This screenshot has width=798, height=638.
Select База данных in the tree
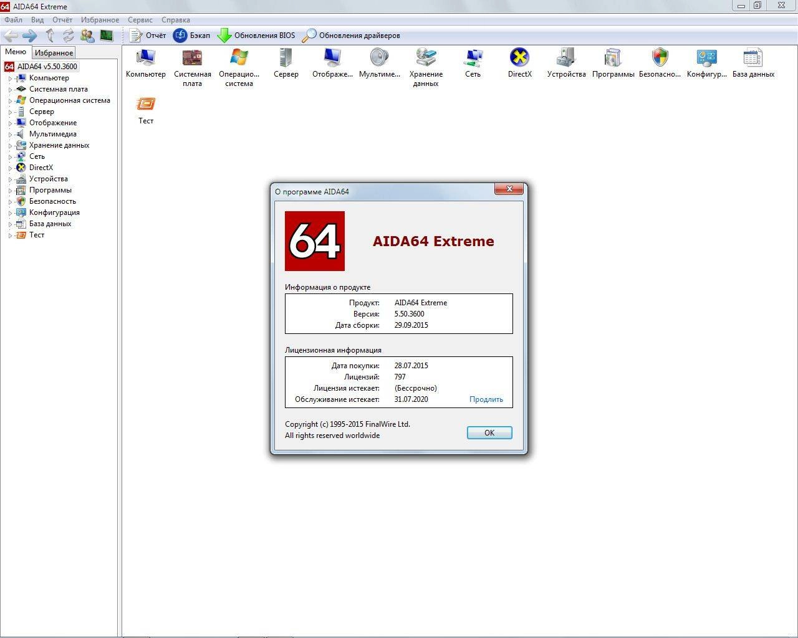(50, 224)
